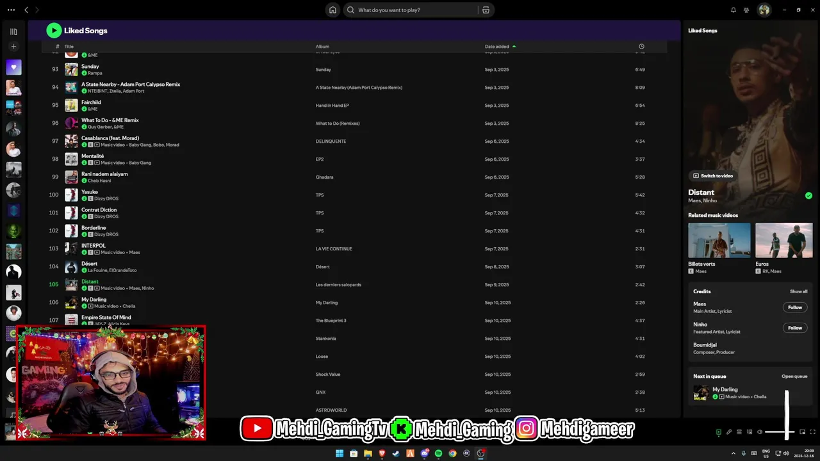
Task: Open Windows Start menu on taskbar
Action: click(x=339, y=453)
